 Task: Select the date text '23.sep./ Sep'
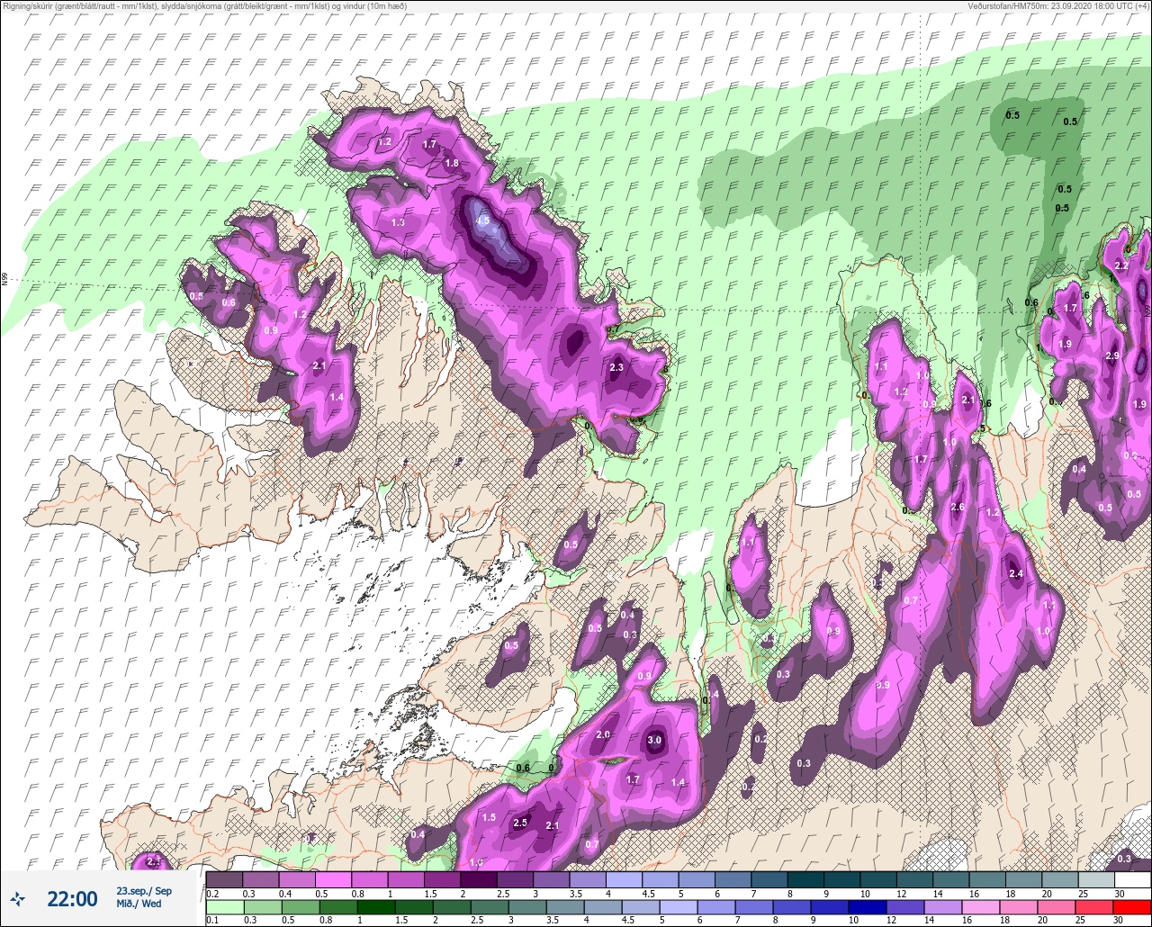(x=144, y=891)
